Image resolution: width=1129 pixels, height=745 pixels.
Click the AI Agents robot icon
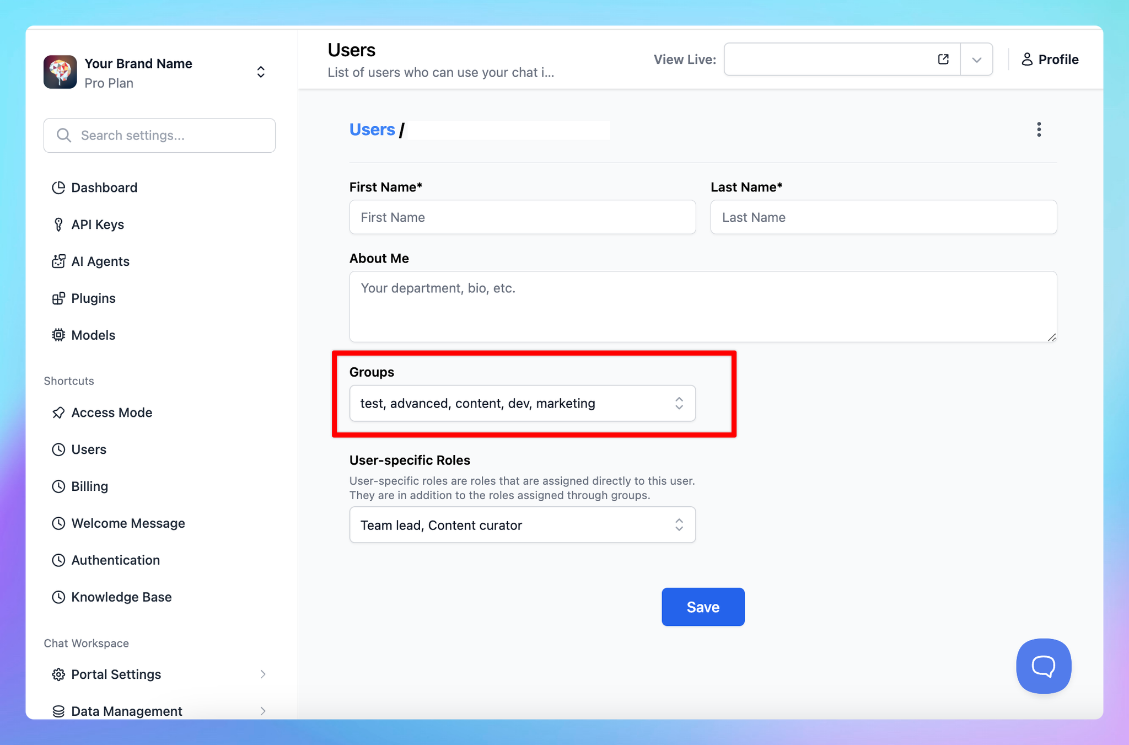(58, 261)
